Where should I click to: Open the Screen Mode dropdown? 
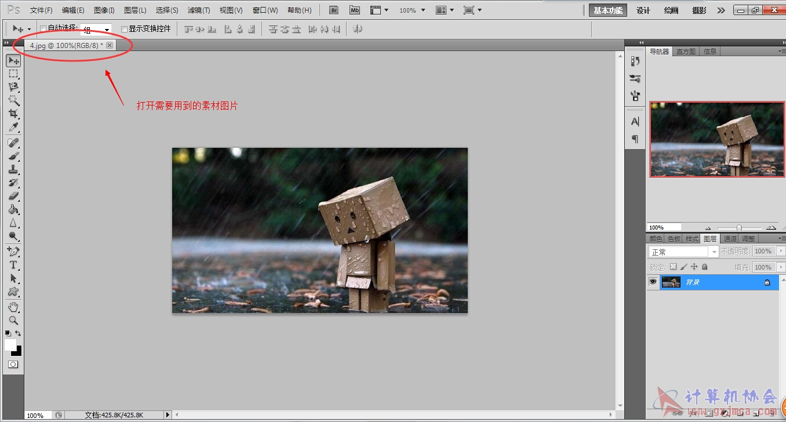pyautogui.click(x=472, y=10)
